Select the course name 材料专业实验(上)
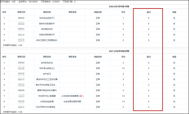This screenshot has height=114, width=189. [x=47, y=68]
